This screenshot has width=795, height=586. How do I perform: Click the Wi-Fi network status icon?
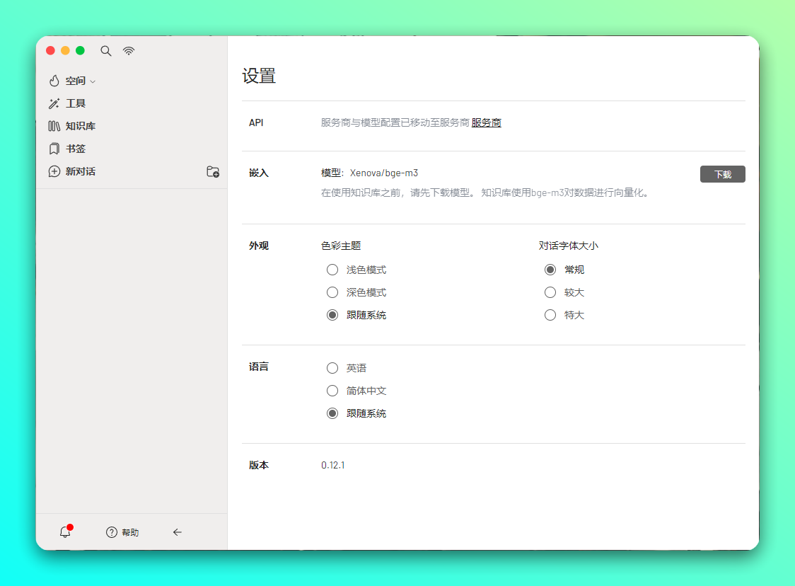pyautogui.click(x=129, y=51)
